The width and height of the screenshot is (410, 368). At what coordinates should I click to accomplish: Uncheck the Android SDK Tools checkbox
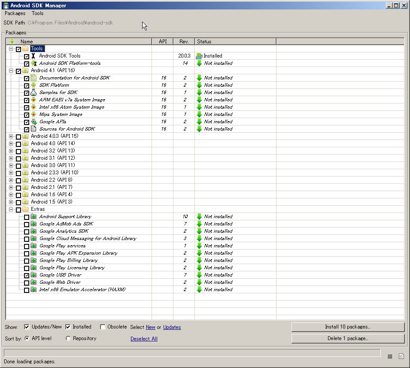27,56
